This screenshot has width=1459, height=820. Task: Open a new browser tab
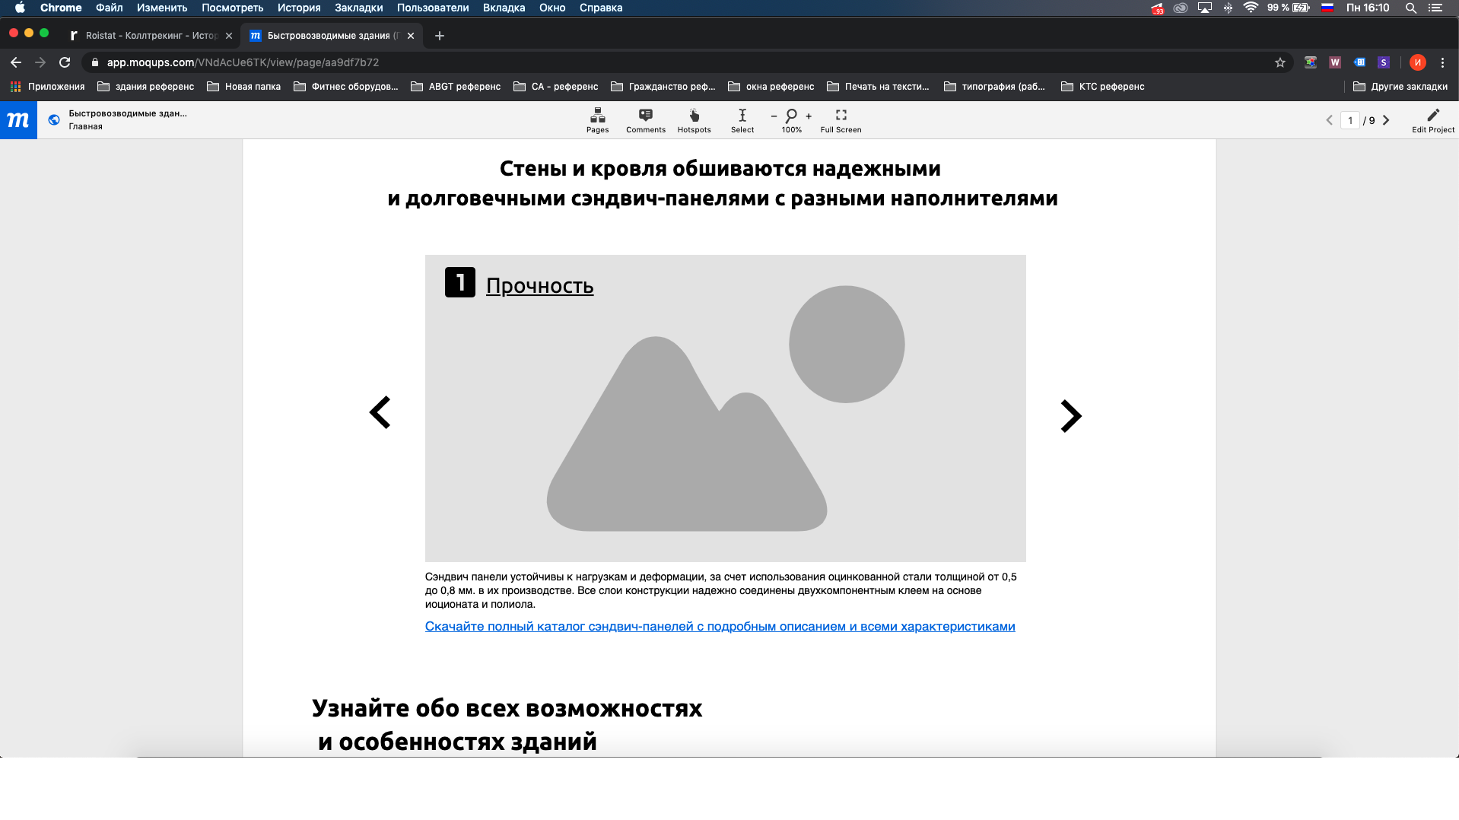point(440,36)
